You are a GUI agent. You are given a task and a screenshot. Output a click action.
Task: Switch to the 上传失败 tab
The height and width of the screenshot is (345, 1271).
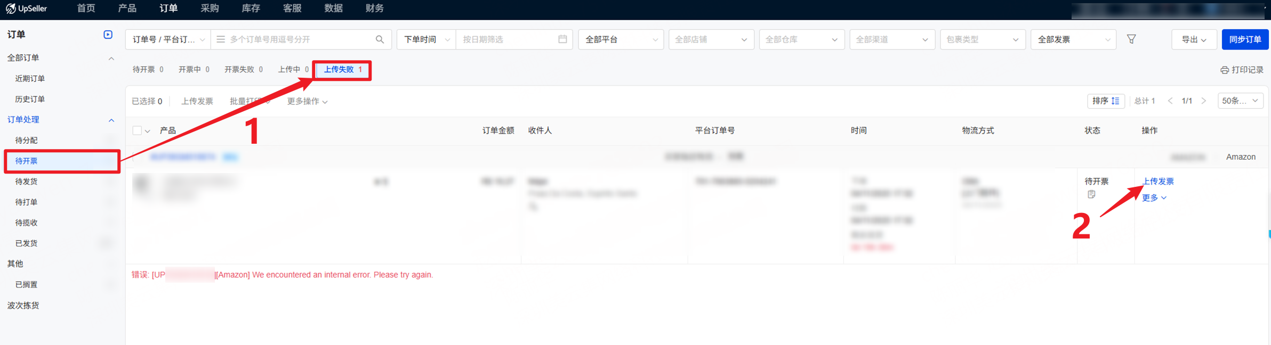coord(342,70)
